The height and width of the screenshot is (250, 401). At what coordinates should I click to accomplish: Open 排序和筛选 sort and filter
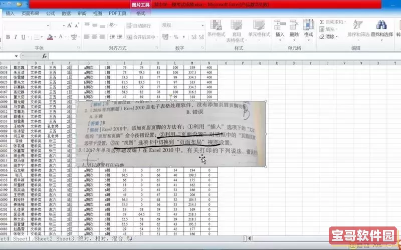tap(358, 29)
